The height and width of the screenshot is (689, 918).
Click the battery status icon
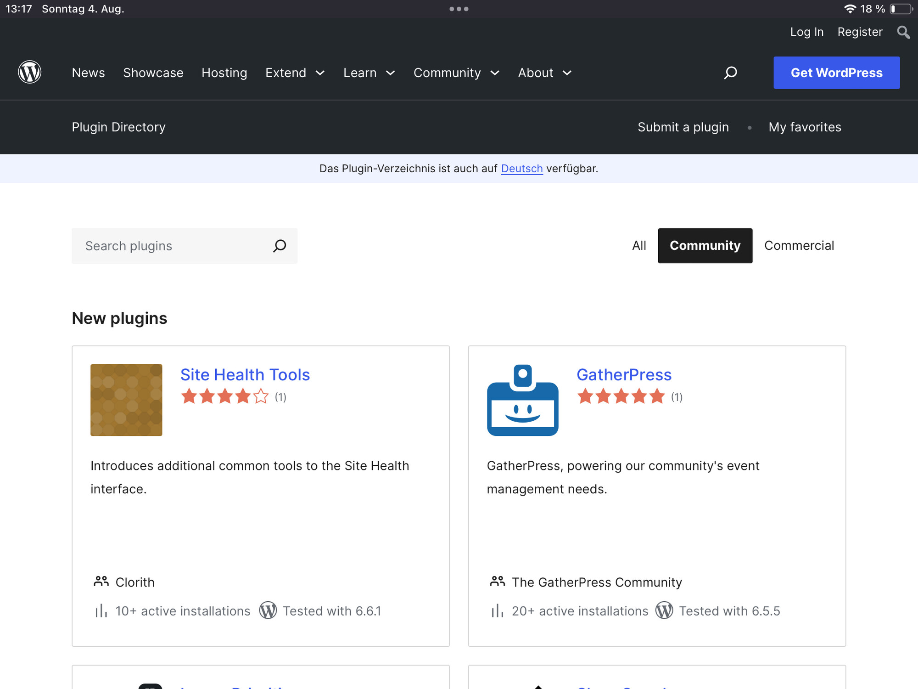(x=902, y=9)
